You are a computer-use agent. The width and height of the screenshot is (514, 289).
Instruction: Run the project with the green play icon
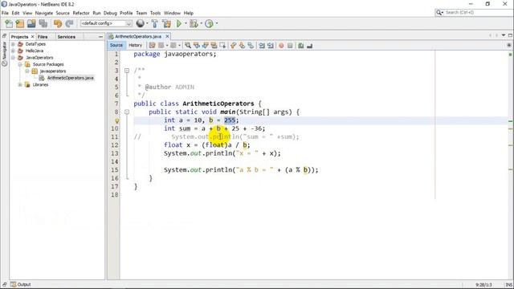(x=179, y=23)
